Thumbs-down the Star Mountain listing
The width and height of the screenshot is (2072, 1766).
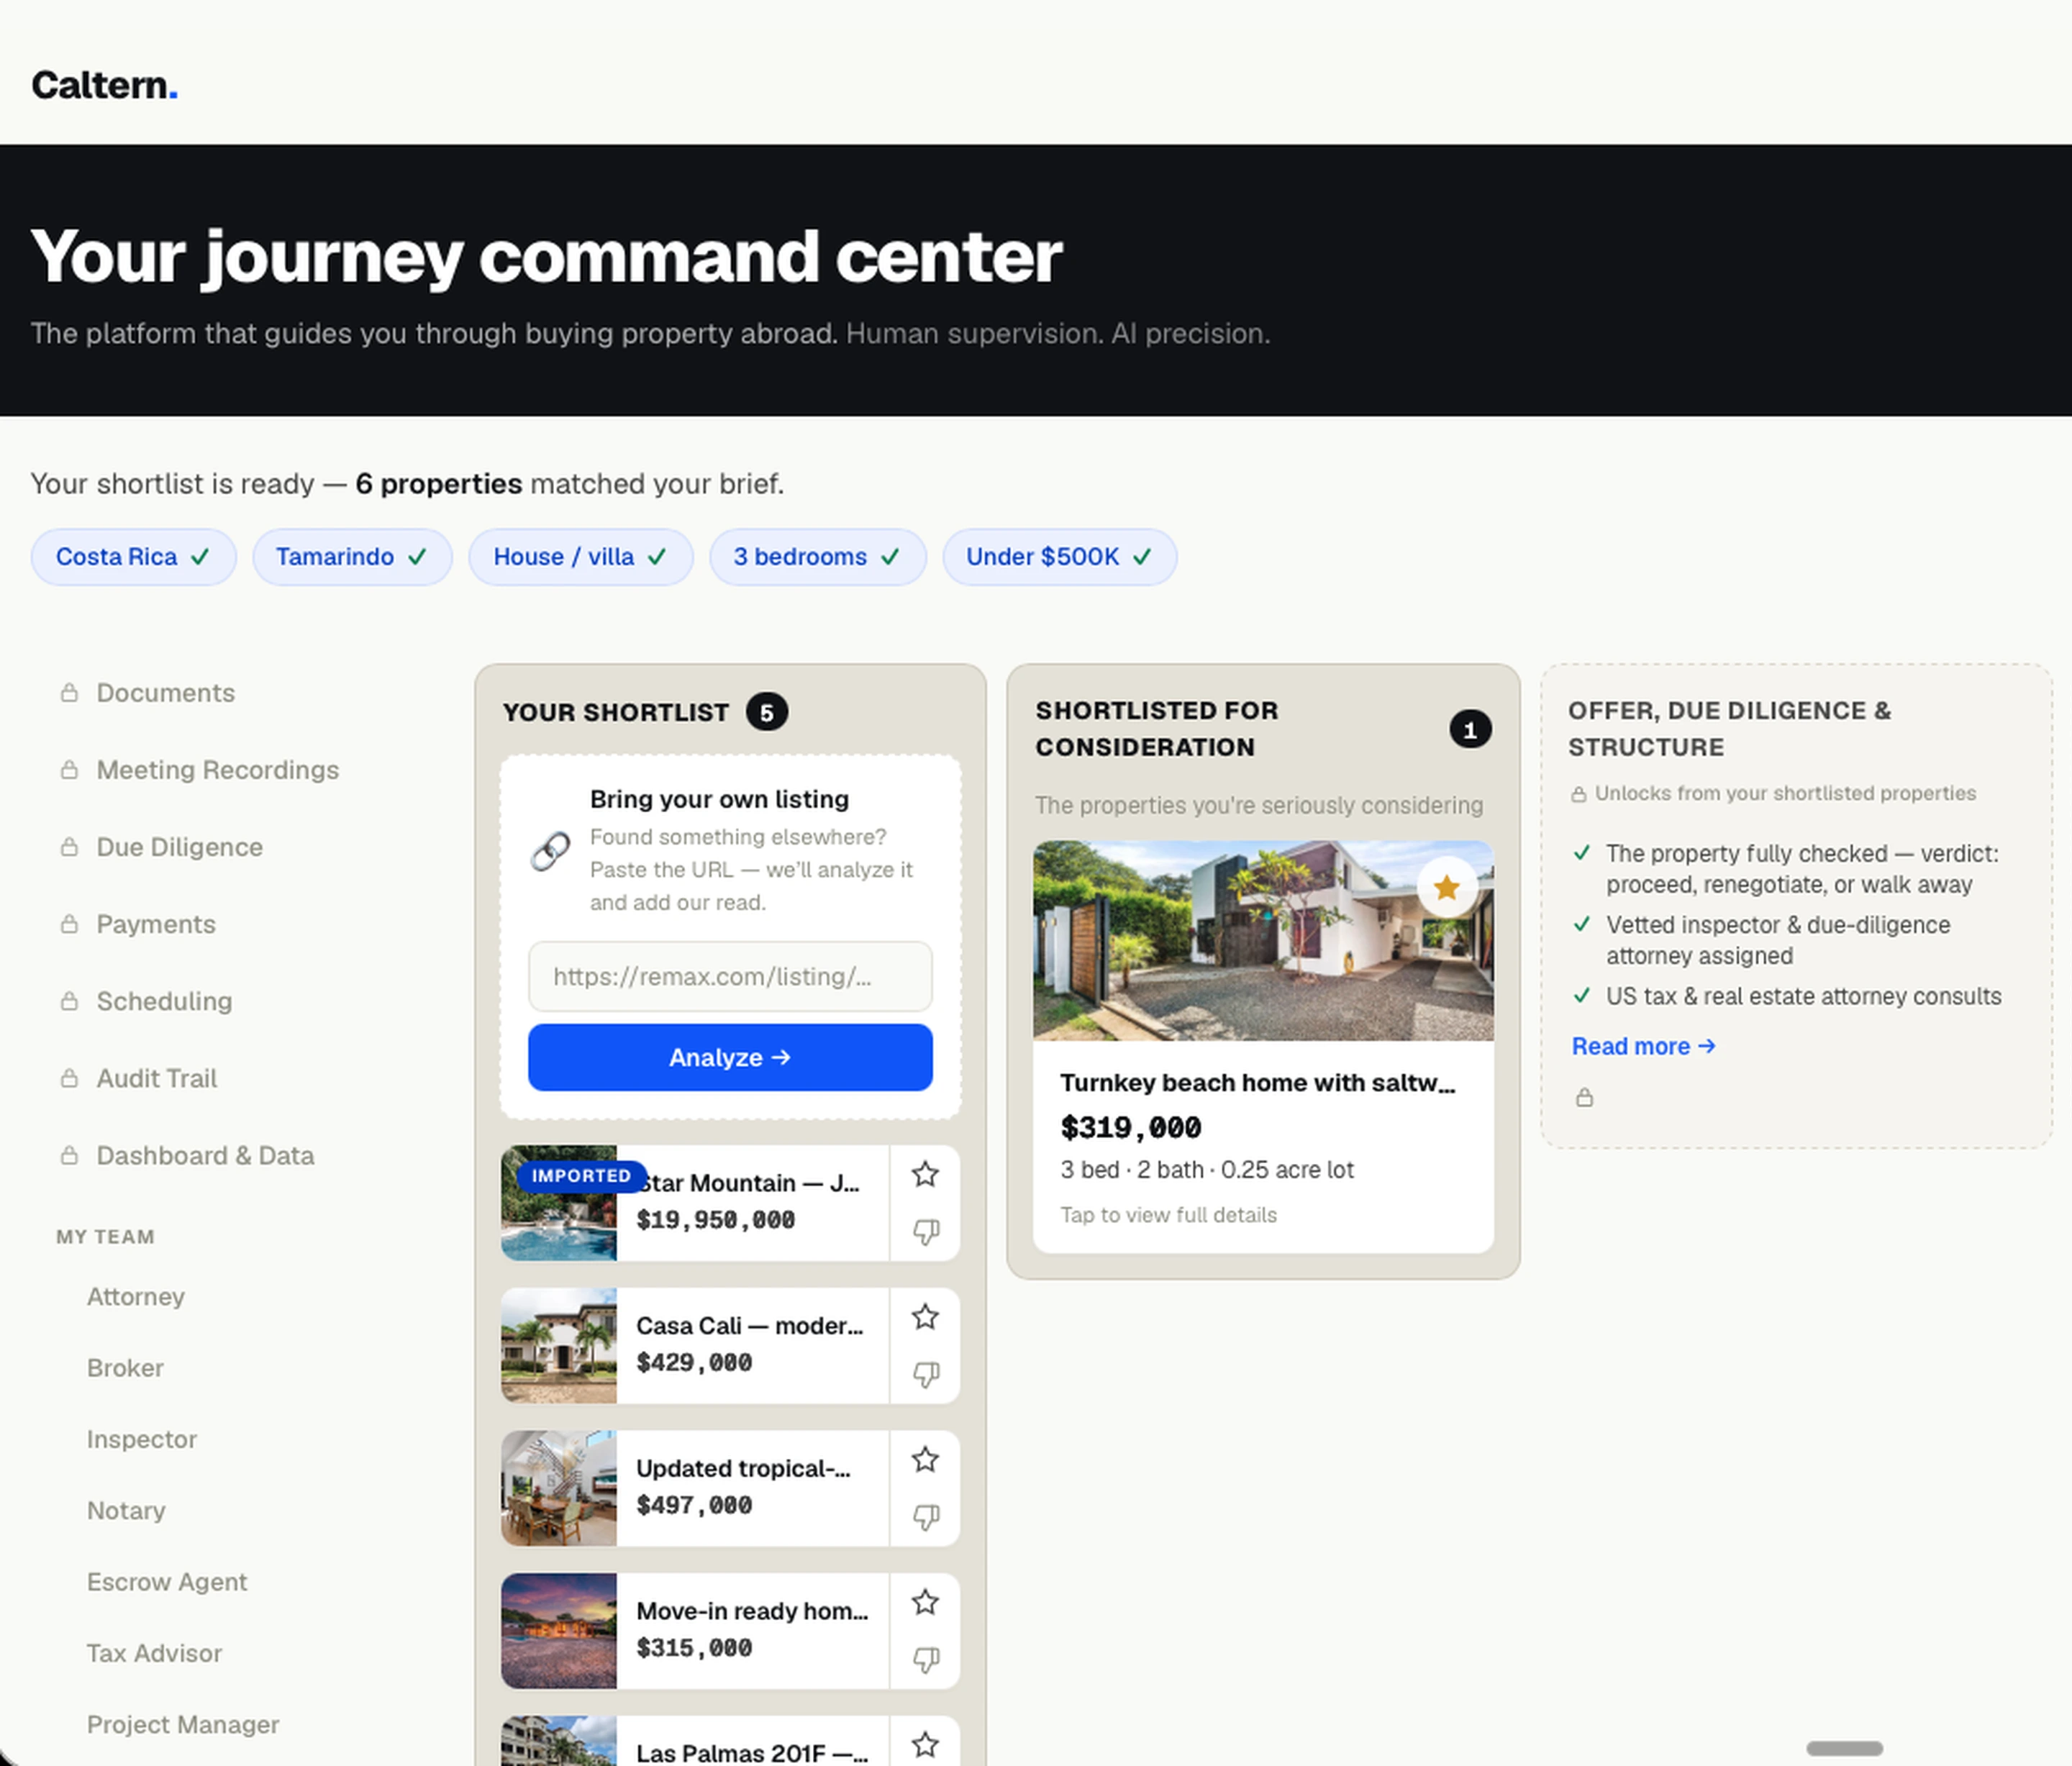926,1231
